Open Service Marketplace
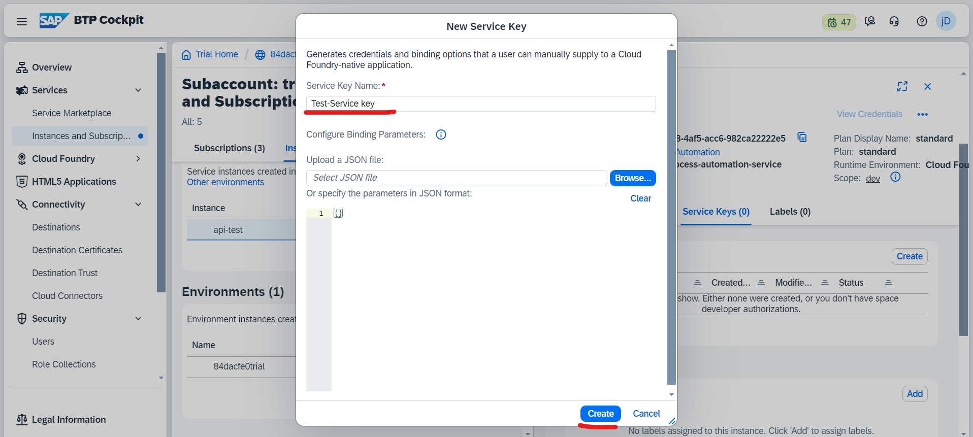This screenshot has width=973, height=437. click(72, 113)
